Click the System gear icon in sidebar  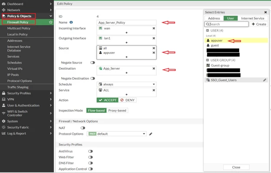tap(3, 121)
